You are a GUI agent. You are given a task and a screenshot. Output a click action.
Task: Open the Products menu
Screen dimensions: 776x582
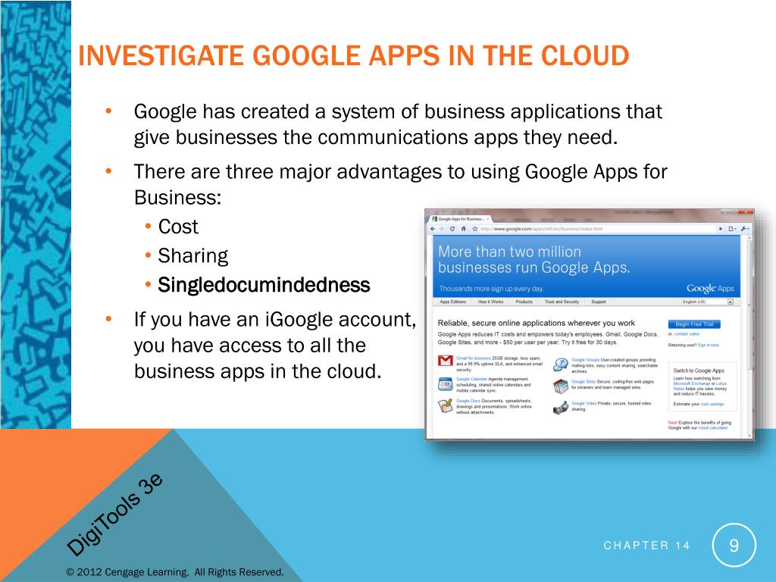click(x=524, y=302)
